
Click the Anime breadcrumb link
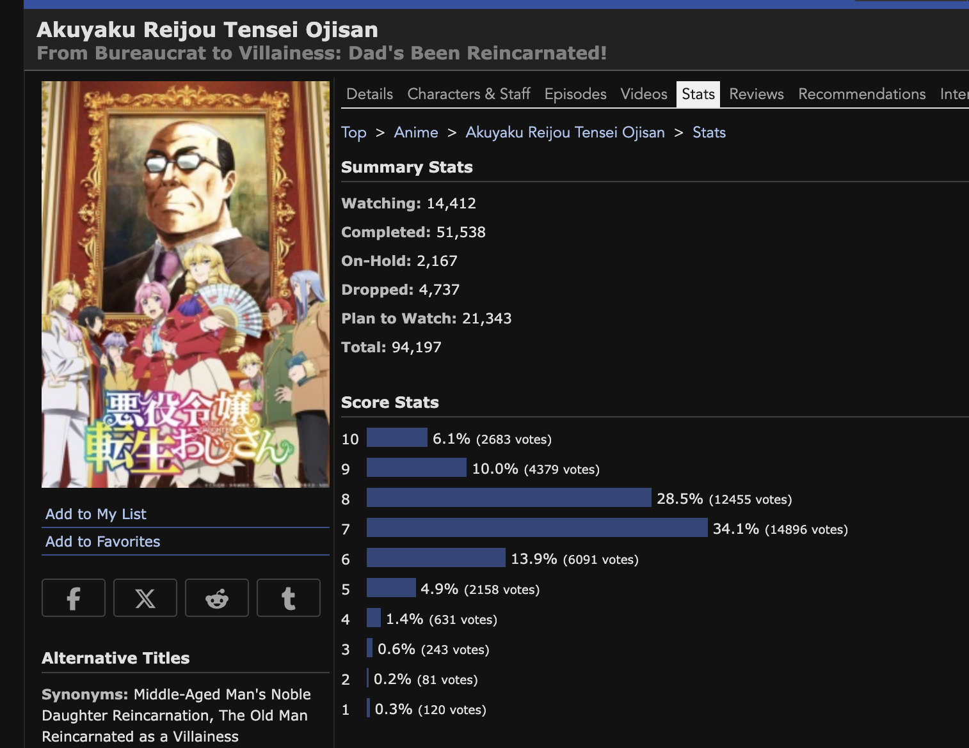pos(416,132)
